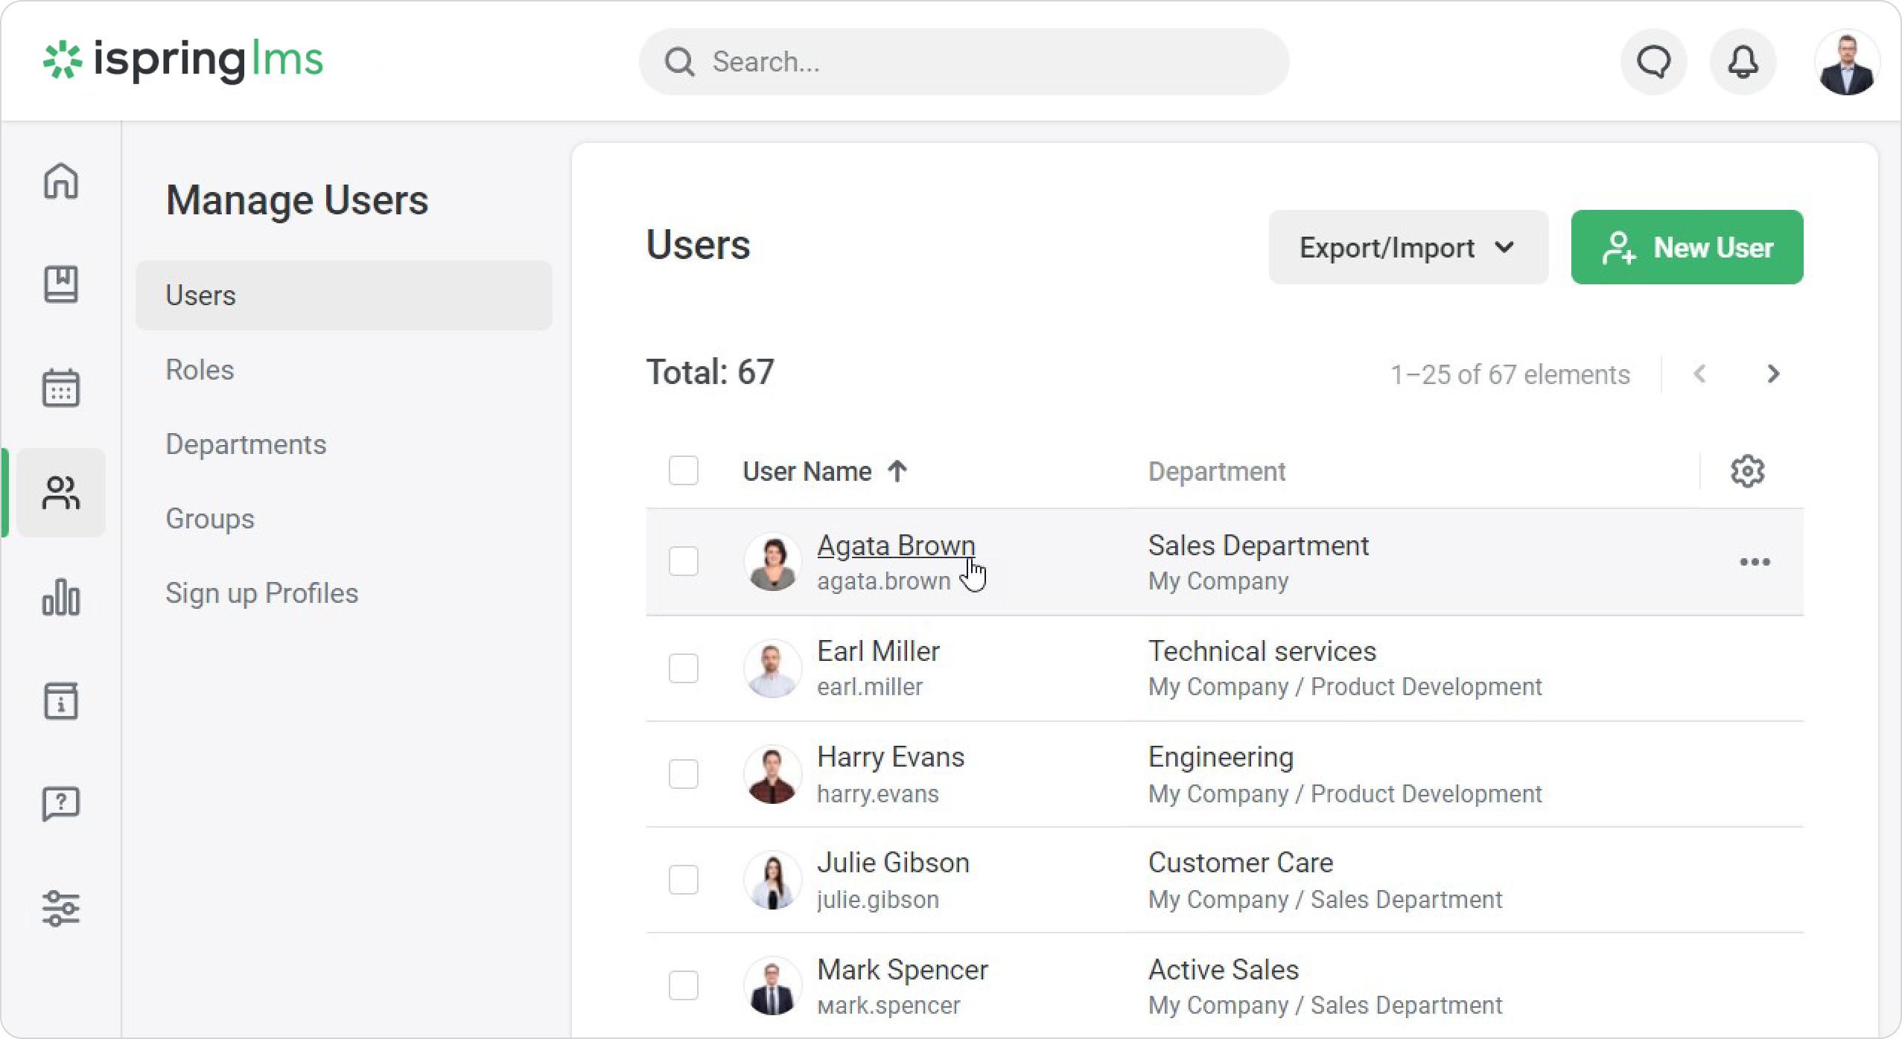Image resolution: width=1902 pixels, height=1039 pixels.
Task: Open the Departments menu item
Action: 246,444
